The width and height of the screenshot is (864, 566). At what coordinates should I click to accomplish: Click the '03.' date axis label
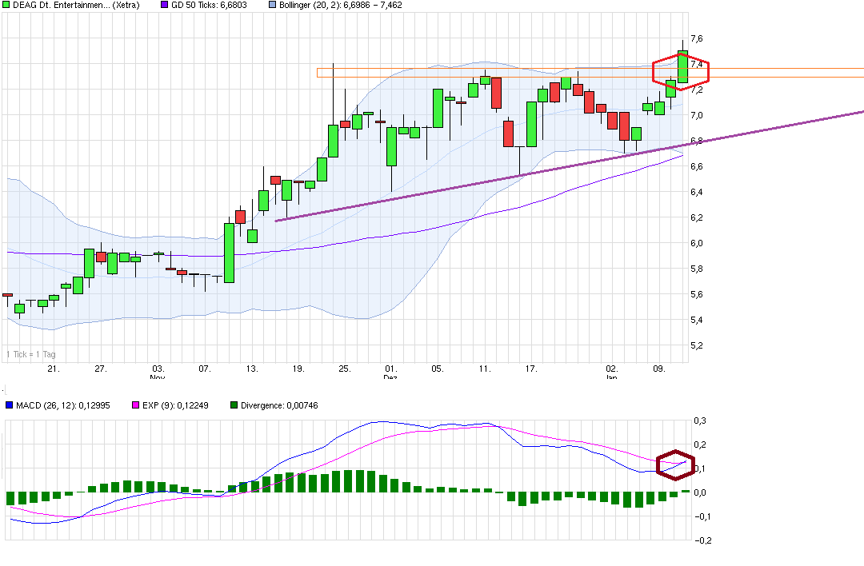158,369
